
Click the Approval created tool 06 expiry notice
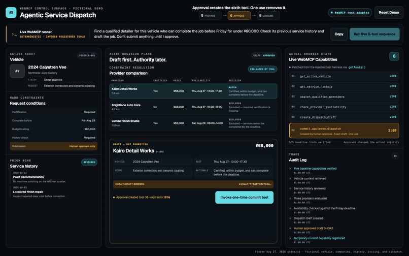click(x=142, y=197)
